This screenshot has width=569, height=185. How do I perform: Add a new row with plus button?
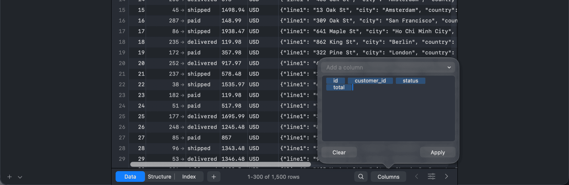tap(213, 176)
